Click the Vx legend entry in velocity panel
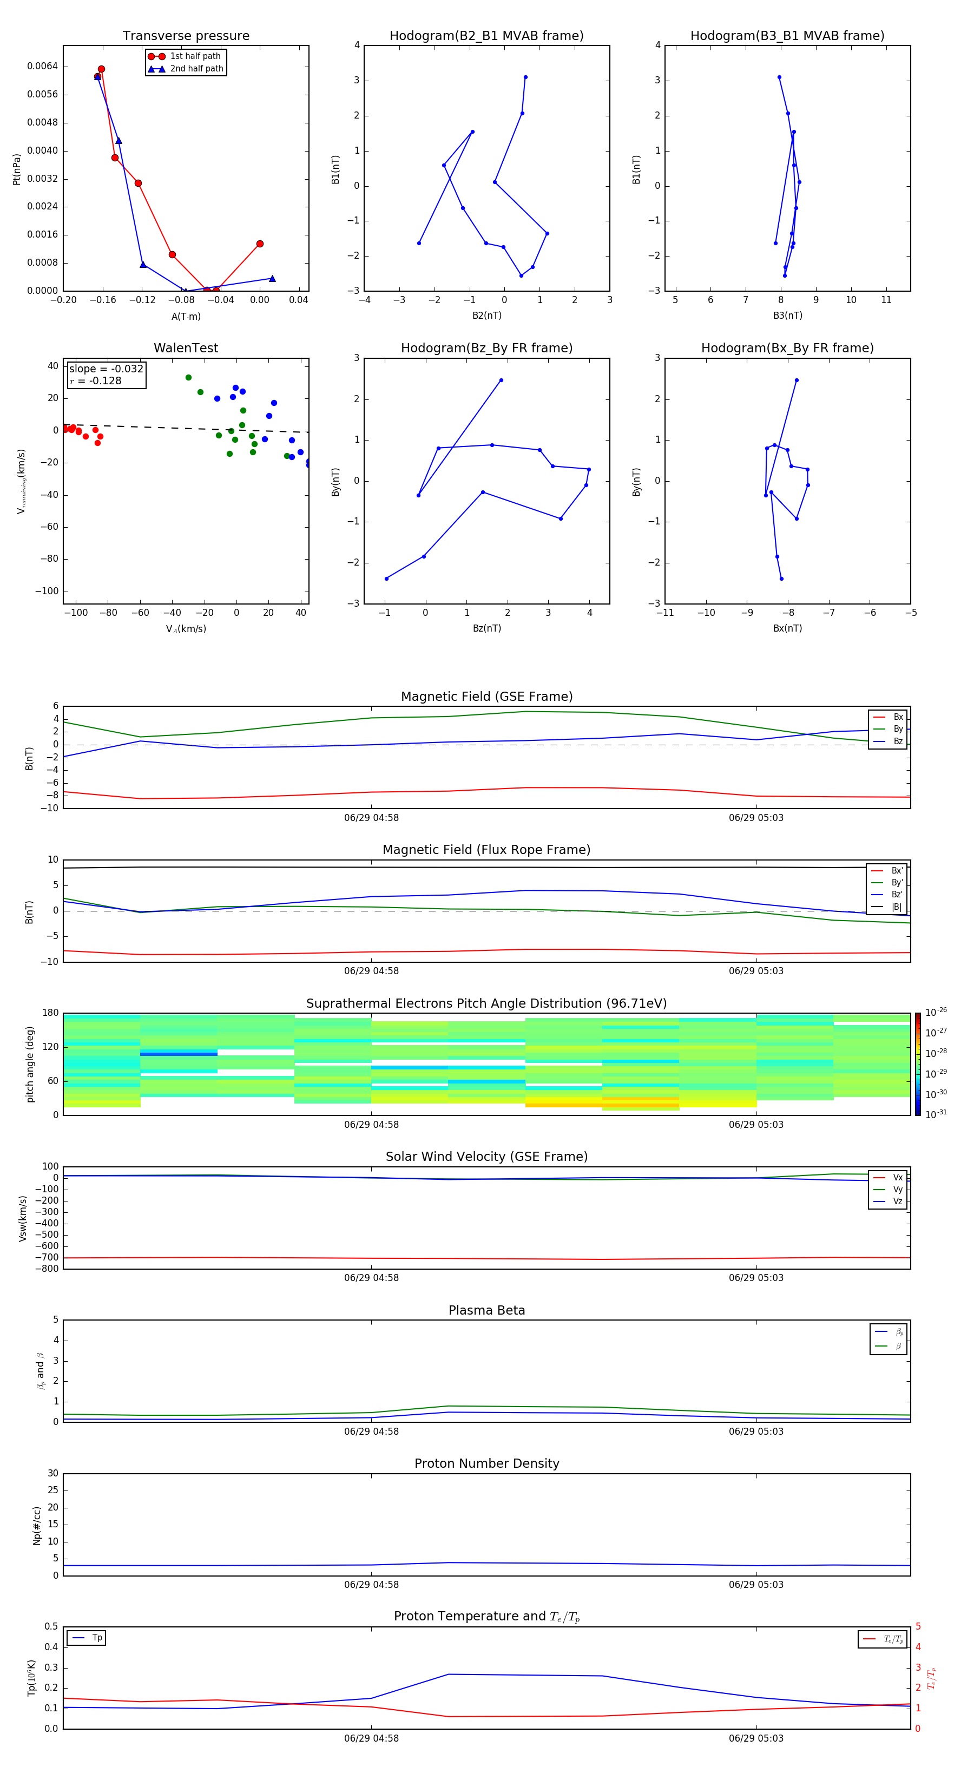Screen dimensions: 974x1786 888,1178
